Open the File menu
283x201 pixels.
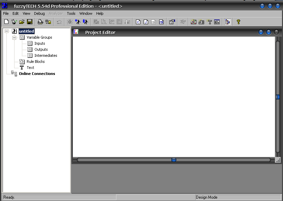click(6, 13)
